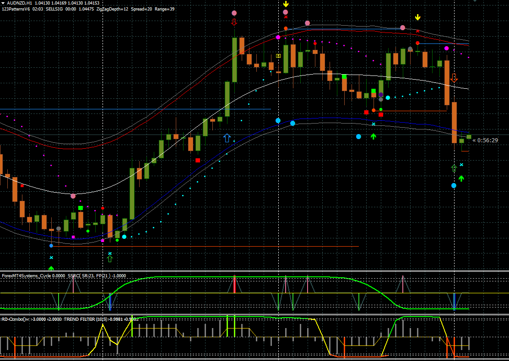Click the last large orange candle body
This screenshot has width=509, height=361.
coord(454,123)
